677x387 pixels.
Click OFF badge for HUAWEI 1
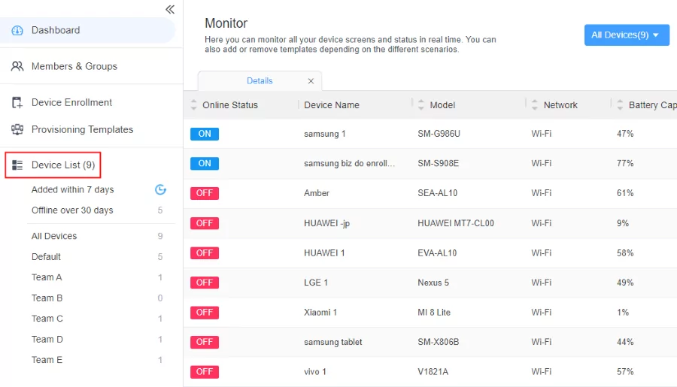click(205, 252)
